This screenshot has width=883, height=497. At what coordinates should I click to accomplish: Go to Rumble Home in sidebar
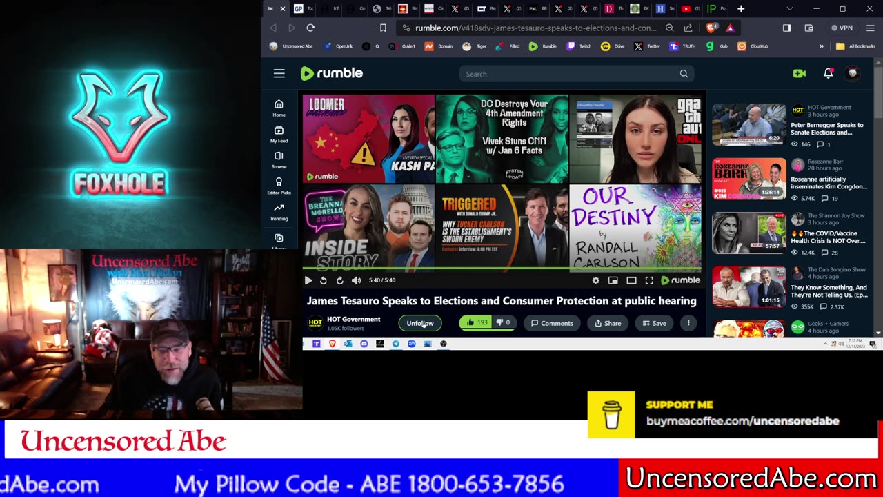coord(279,108)
